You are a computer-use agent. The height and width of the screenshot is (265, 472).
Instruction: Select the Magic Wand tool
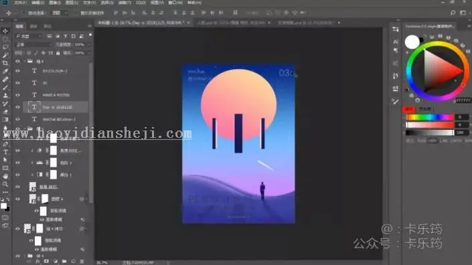coord(5,55)
